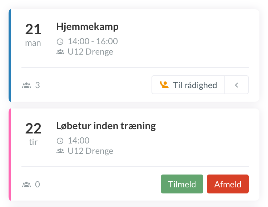Open the Løbetur inden træning event title

coord(106,126)
